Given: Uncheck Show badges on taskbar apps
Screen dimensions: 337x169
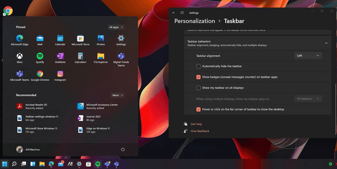Looking at the screenshot, I should tap(198, 77).
